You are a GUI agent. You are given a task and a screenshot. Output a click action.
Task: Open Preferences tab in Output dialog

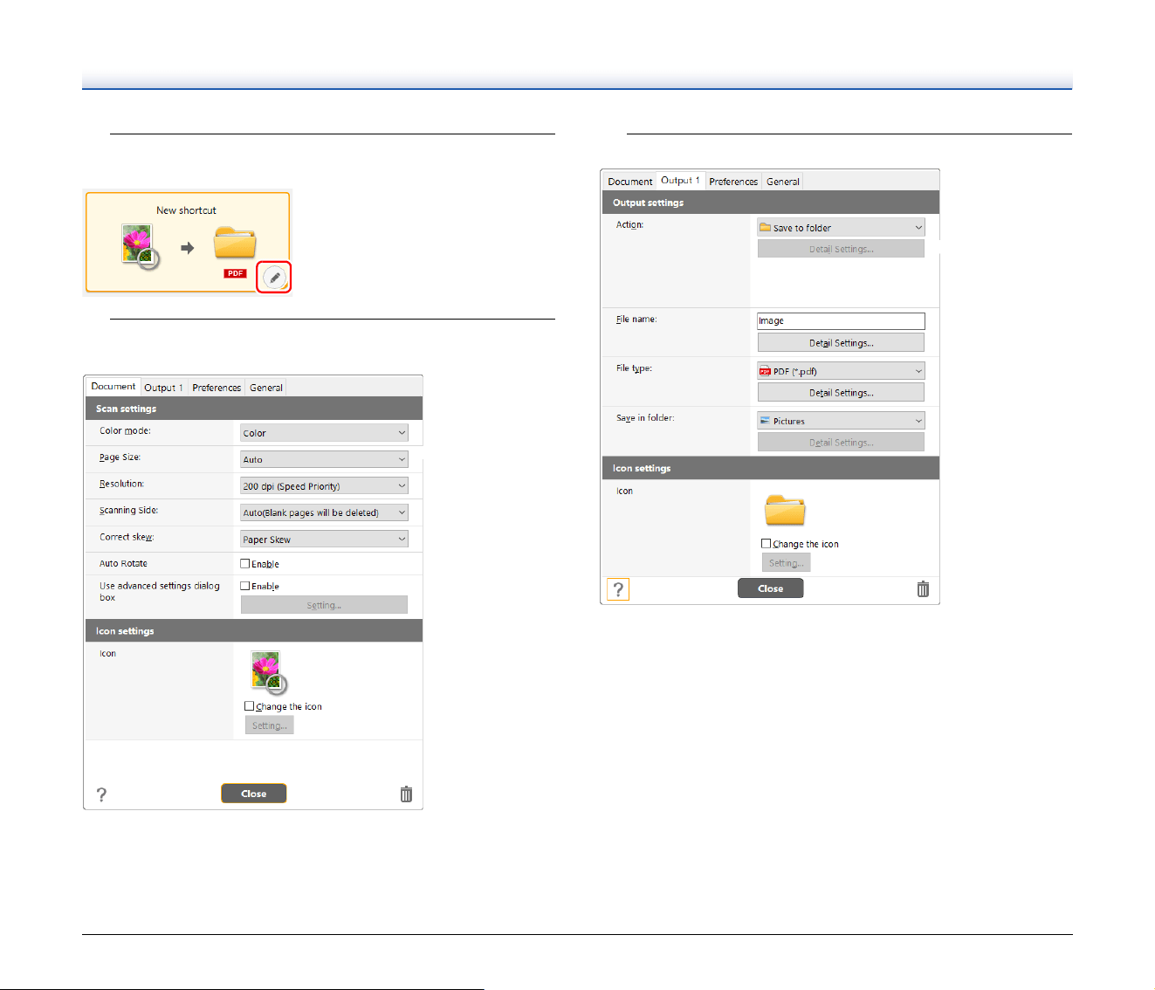[733, 182]
